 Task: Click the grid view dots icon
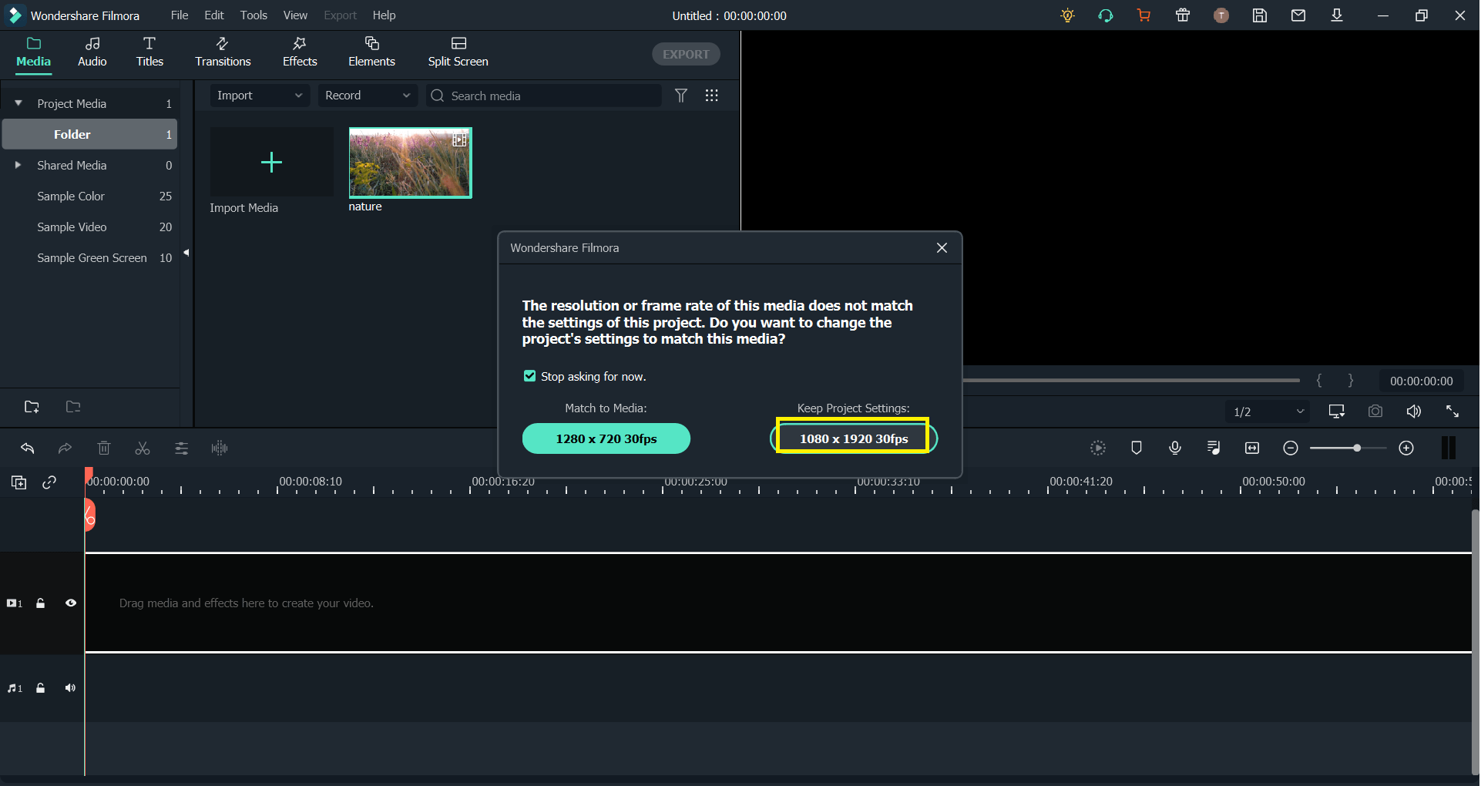click(x=712, y=96)
